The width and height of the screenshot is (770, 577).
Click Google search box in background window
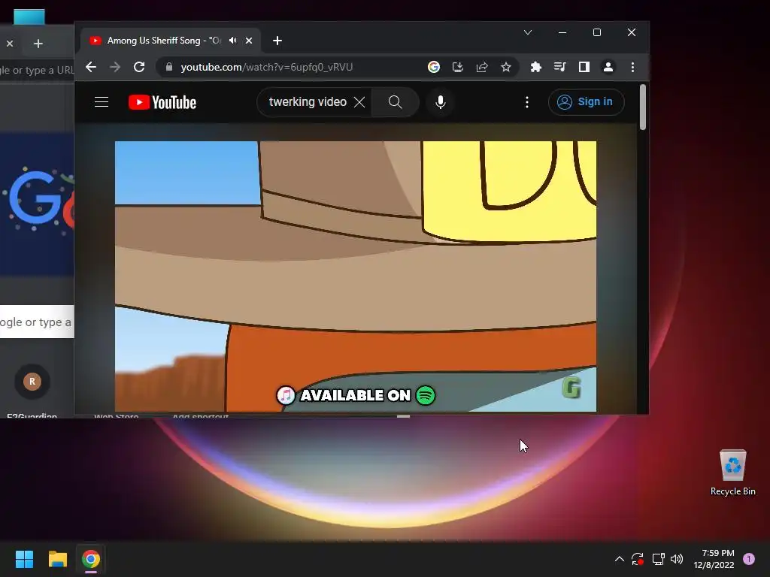(37, 322)
